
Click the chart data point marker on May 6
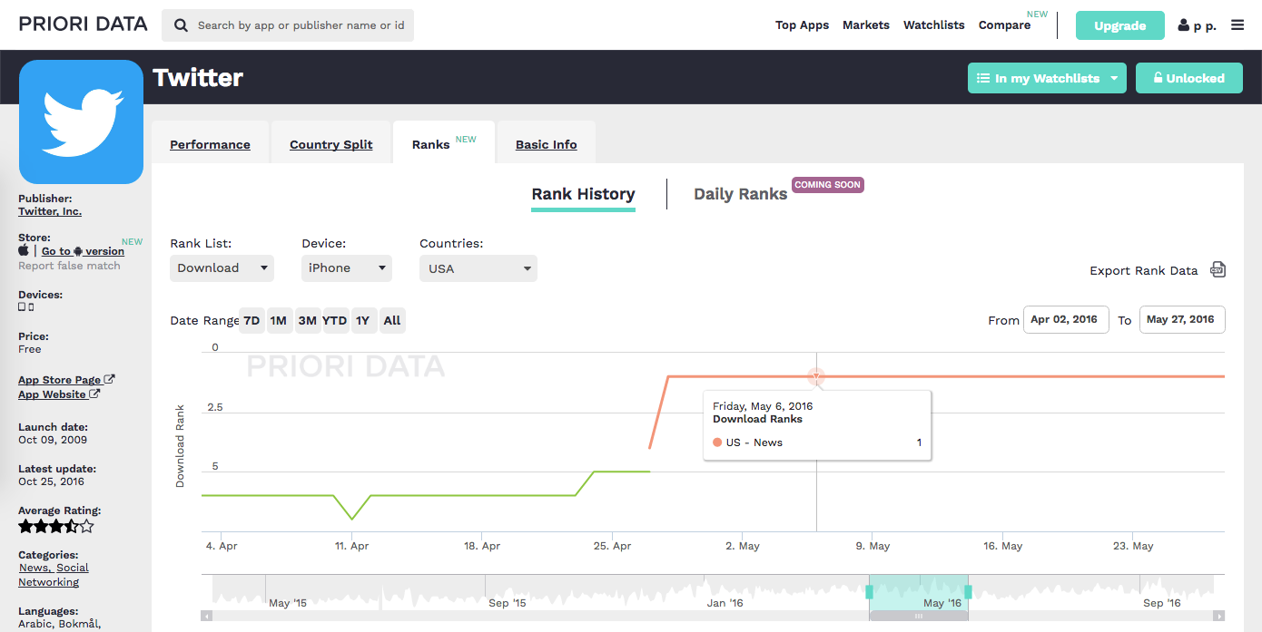pyautogui.click(x=816, y=375)
